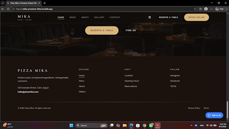
Task: Switch to Microsoft Edge on taskbar
Action: pos(131,125)
